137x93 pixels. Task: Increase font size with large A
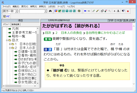pyautogui.click(x=118, y=11)
